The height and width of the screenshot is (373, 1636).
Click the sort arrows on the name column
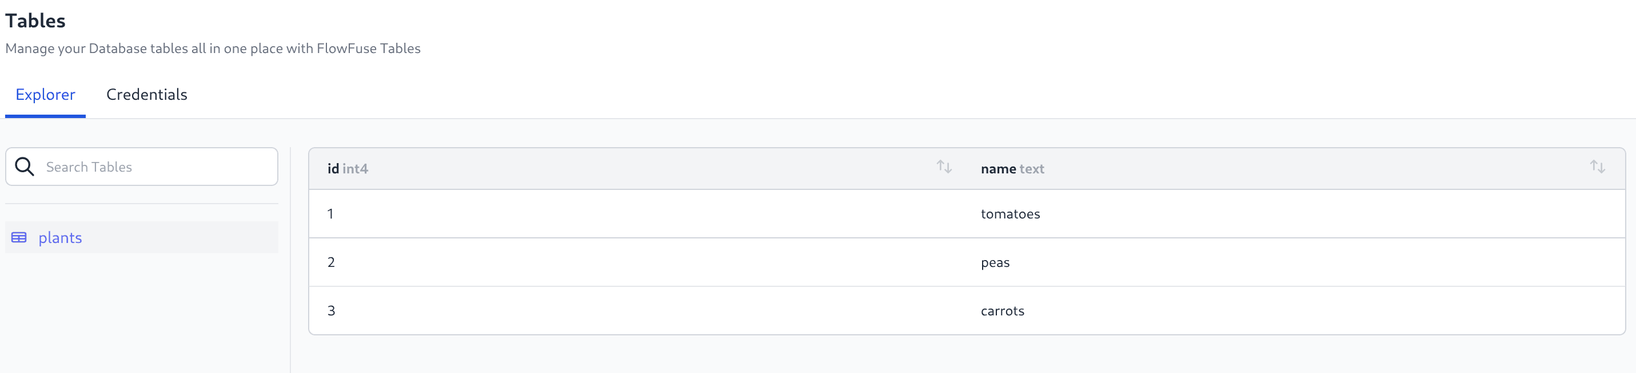[1599, 167]
